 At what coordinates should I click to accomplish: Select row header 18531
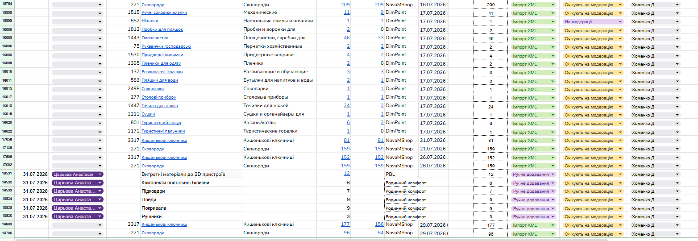pos(7,174)
